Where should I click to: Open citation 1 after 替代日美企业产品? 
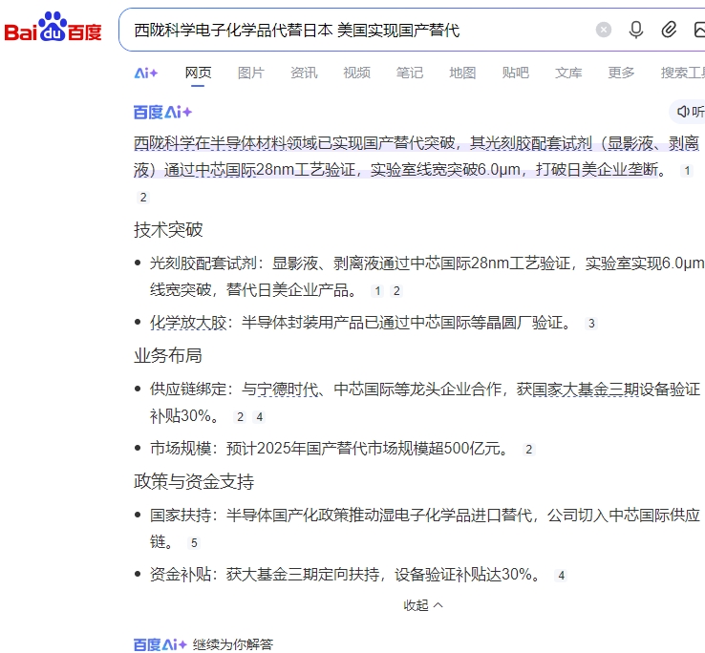tap(377, 291)
